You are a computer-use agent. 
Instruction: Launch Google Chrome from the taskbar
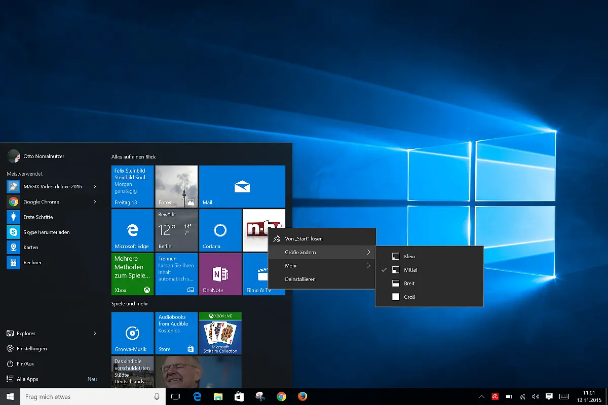(281, 396)
